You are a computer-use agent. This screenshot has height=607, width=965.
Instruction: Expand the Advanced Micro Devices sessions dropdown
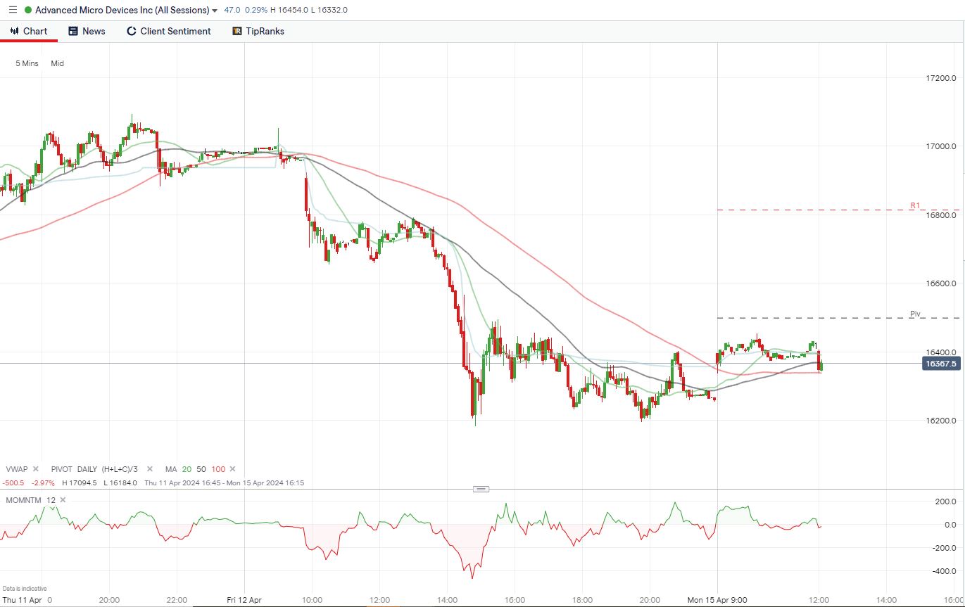pos(215,11)
